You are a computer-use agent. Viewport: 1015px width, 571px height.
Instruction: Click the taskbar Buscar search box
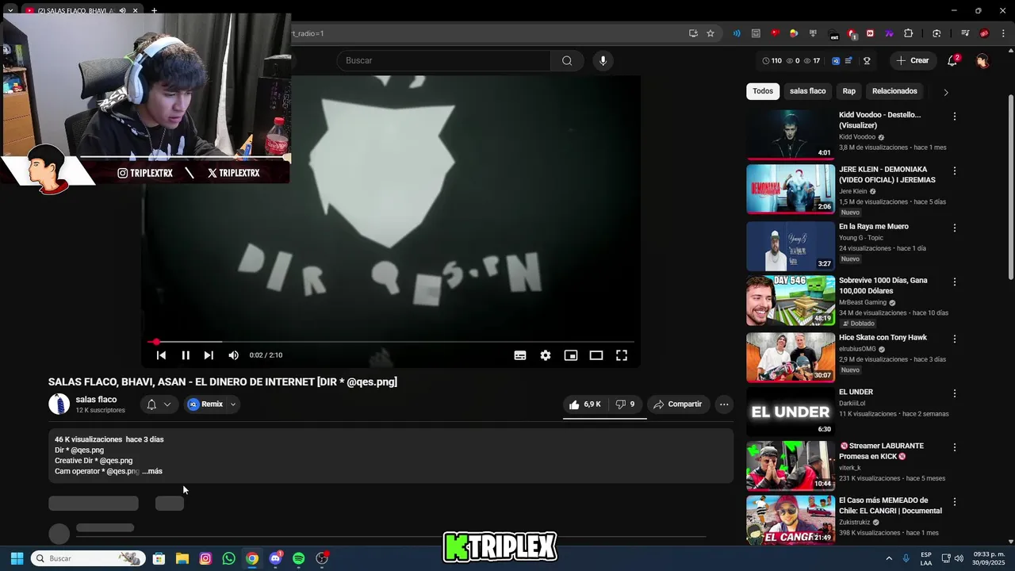click(88, 558)
